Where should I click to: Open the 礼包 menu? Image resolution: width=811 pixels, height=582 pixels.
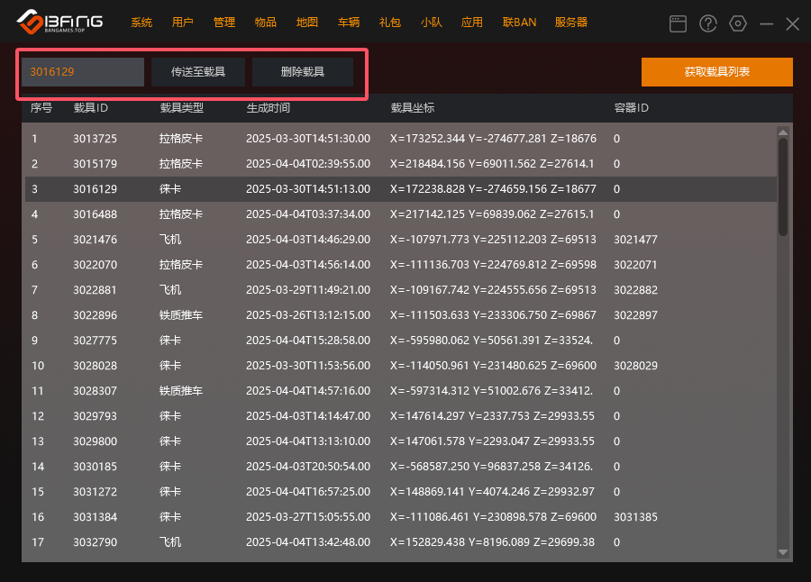389,23
